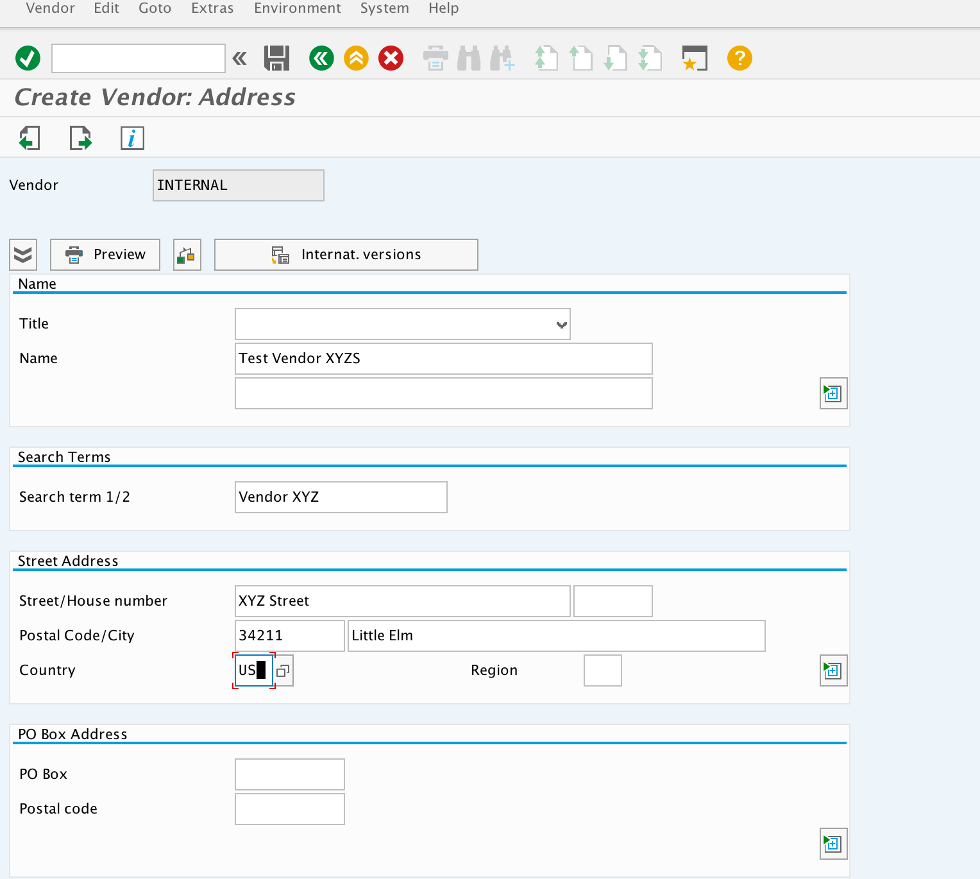
Task: Open the Goto menu
Action: tap(155, 8)
